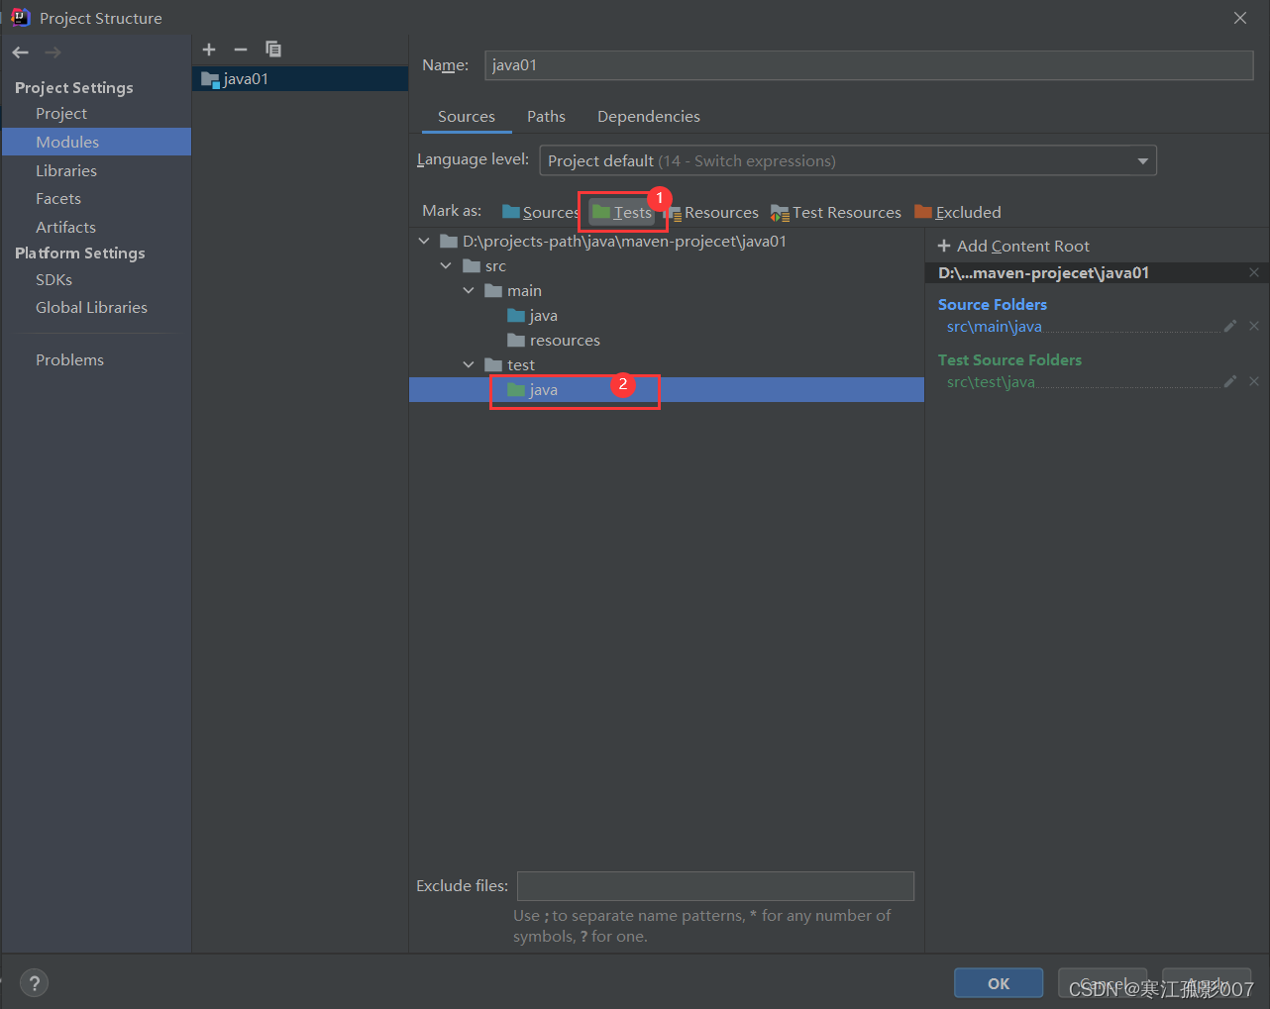Click the back navigation arrow

[21, 52]
